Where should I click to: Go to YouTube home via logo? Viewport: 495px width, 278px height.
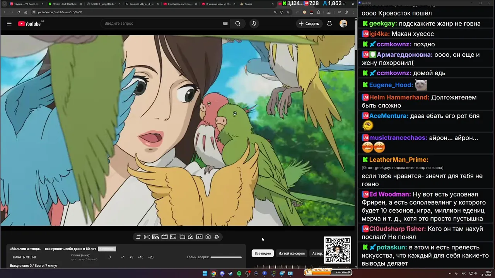pyautogui.click(x=29, y=24)
